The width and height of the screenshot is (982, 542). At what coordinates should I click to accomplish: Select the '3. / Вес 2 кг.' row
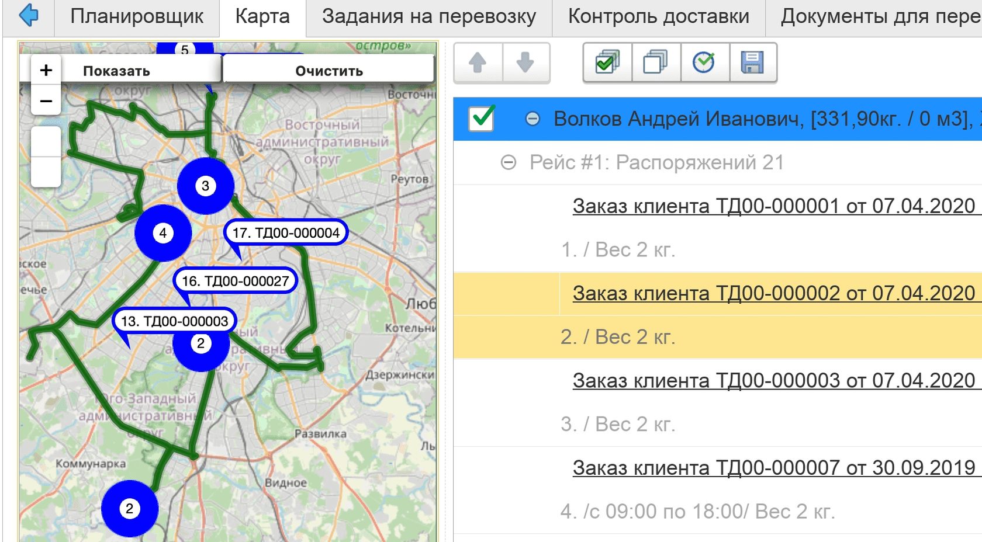coord(717,424)
